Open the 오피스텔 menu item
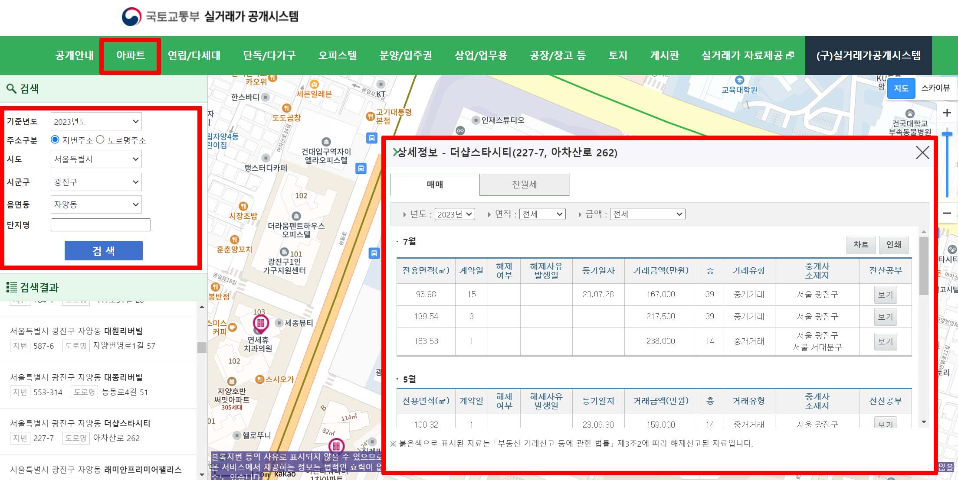The image size is (958, 480). (x=337, y=55)
